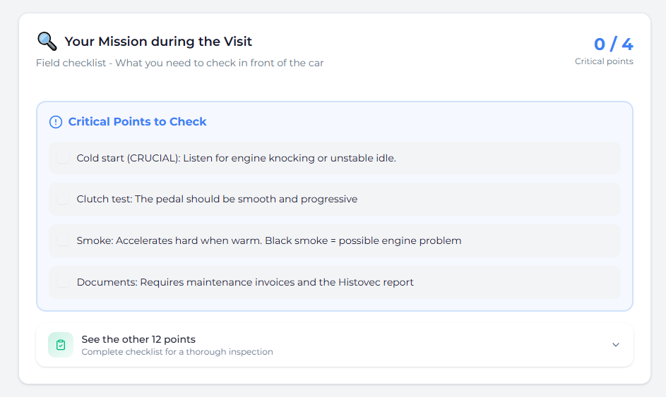666x397 pixels.
Task: Click "Complete checklist for a thorough inspection" text
Action: click(x=177, y=352)
